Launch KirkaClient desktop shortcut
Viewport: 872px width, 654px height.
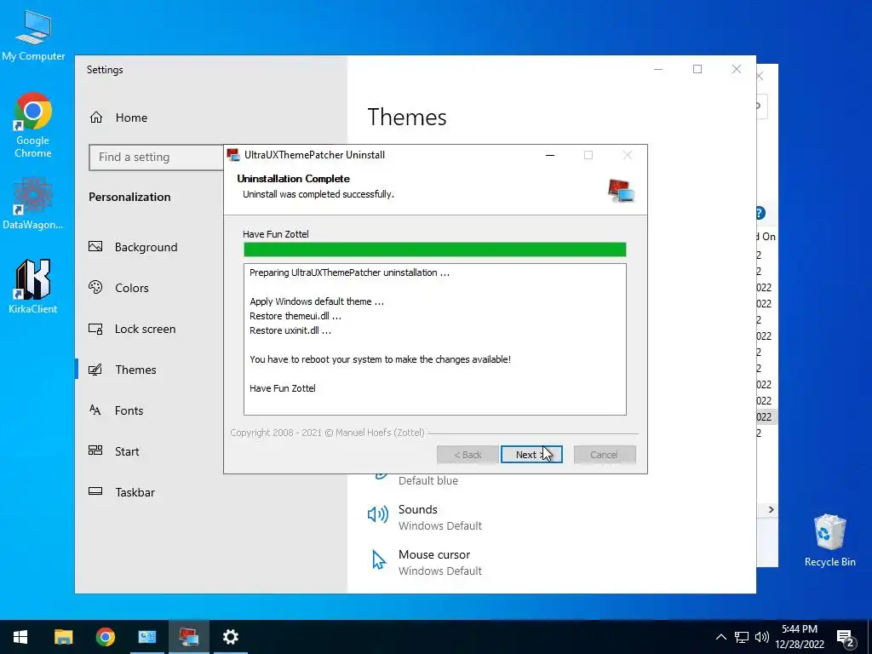[33, 286]
